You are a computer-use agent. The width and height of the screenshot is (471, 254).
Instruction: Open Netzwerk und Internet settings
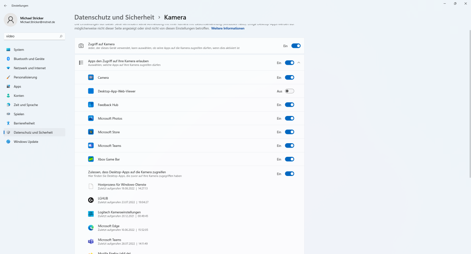tap(35, 68)
